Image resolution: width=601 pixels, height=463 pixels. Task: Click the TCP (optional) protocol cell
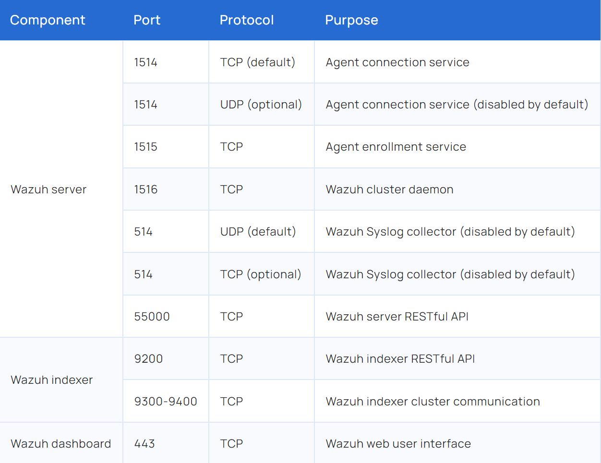(261, 274)
